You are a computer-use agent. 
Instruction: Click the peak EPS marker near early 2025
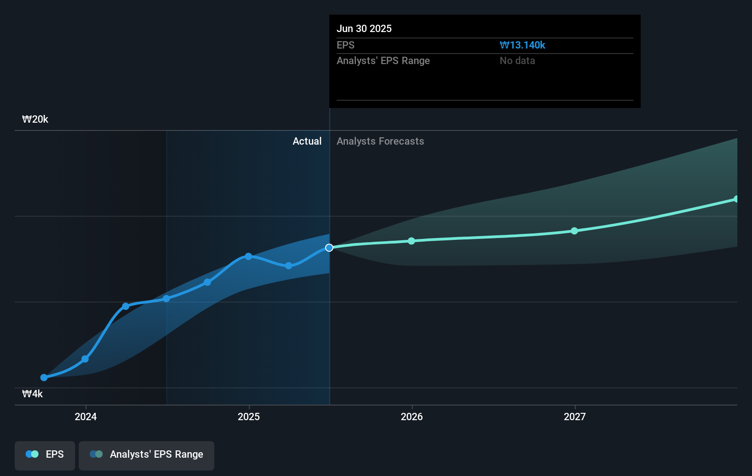click(x=248, y=256)
